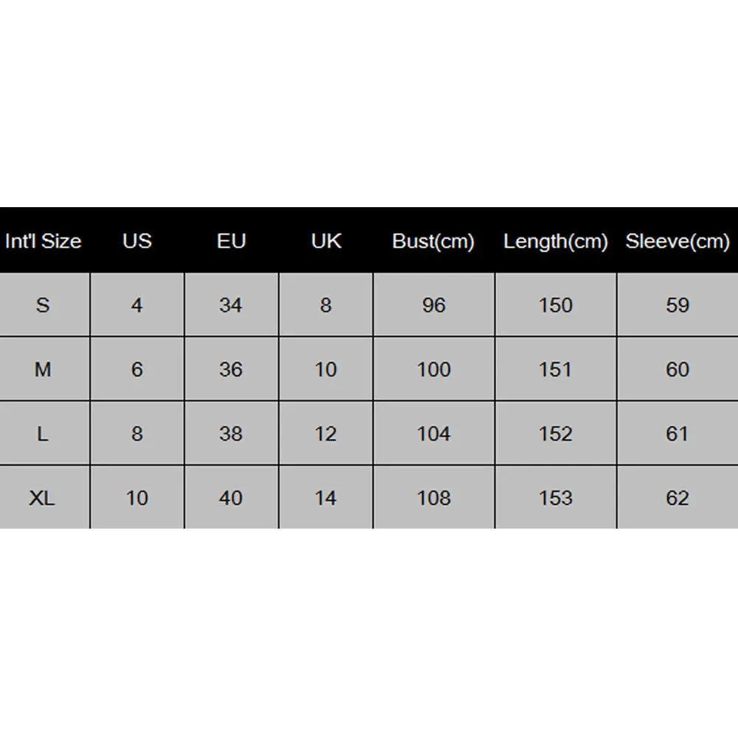
Task: Click the XL size row label
Action: point(43,498)
